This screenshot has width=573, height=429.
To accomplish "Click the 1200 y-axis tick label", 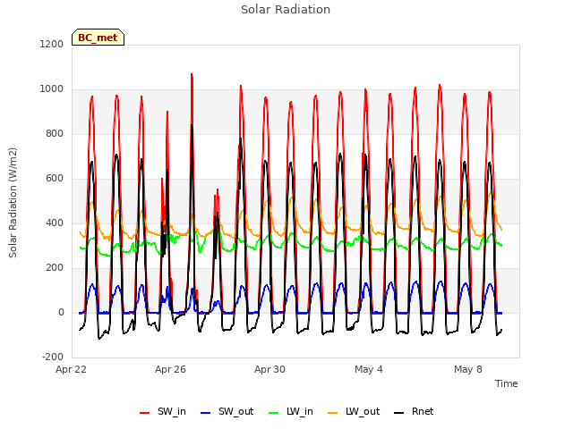I will tap(52, 44).
